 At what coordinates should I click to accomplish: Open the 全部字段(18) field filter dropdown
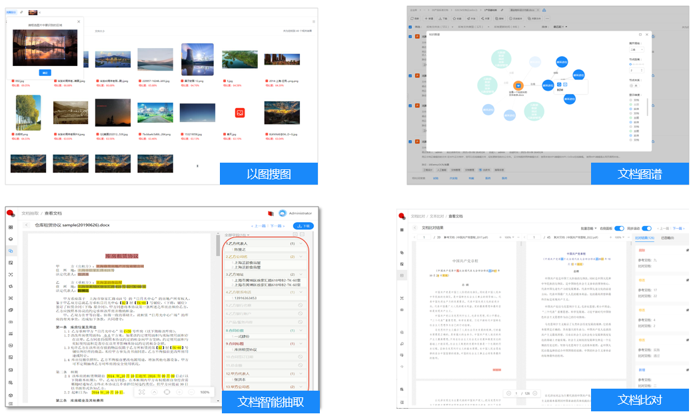(237, 235)
